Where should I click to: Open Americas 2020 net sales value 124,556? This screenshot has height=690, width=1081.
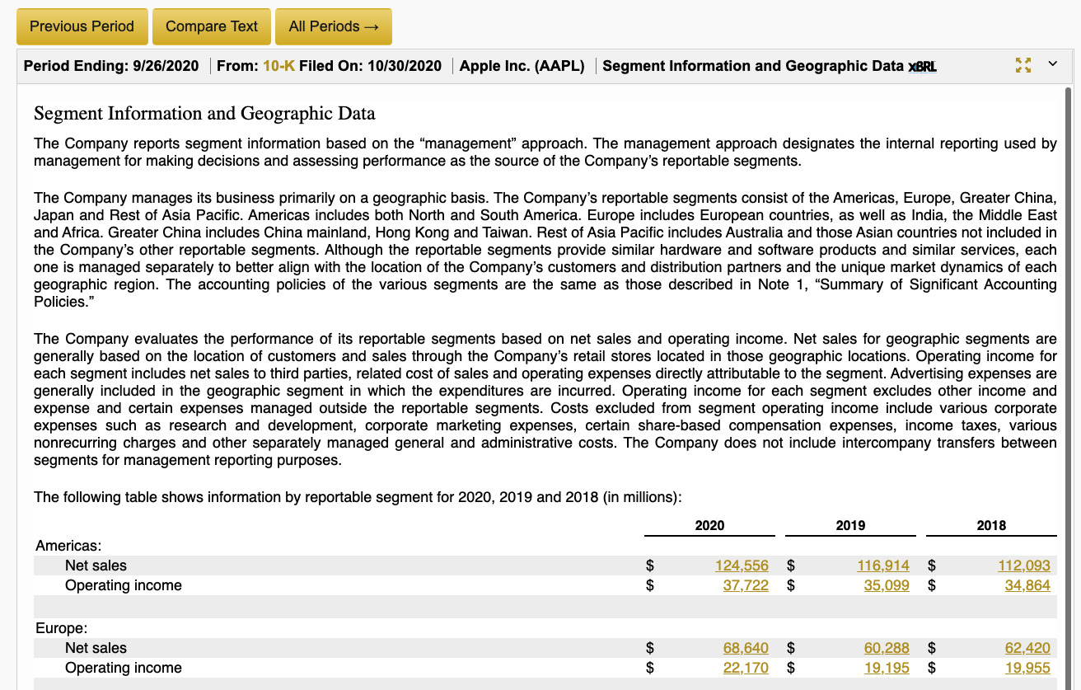tap(742, 566)
